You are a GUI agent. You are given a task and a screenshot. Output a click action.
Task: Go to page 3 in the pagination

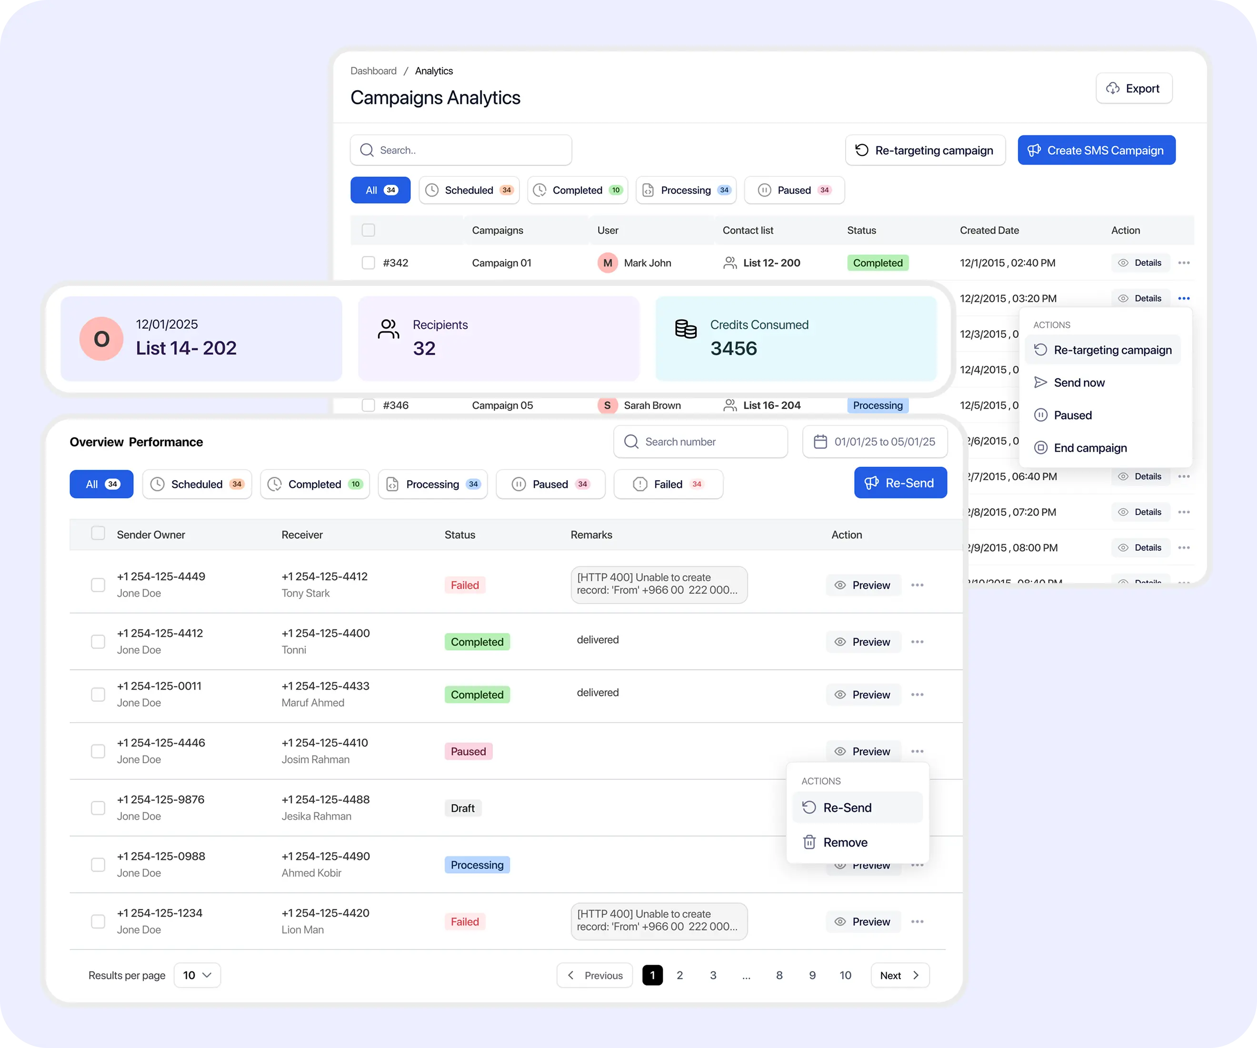713,976
